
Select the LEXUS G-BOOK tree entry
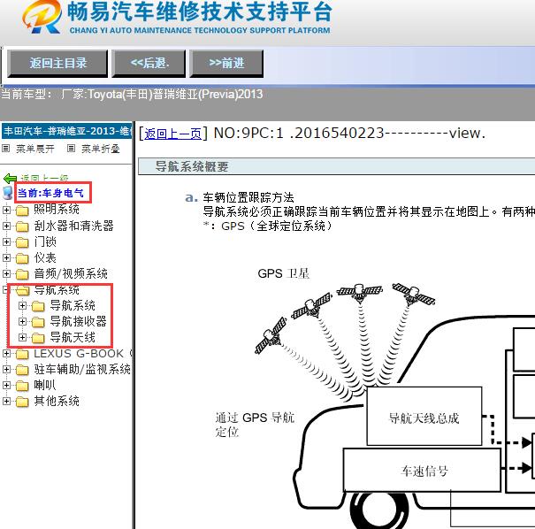click(82, 354)
